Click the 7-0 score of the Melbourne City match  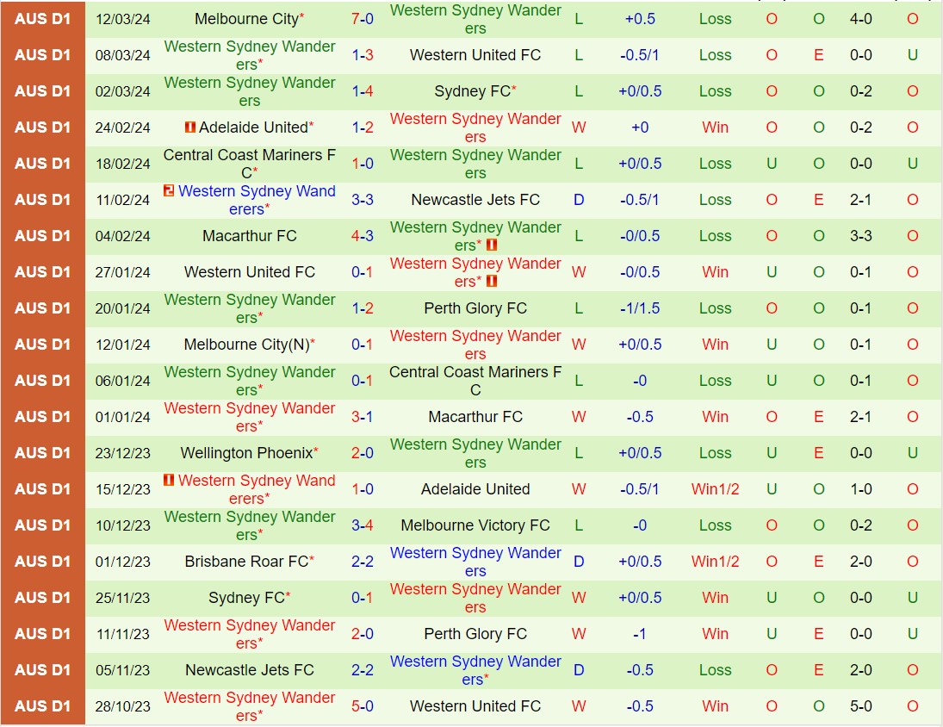(x=361, y=19)
